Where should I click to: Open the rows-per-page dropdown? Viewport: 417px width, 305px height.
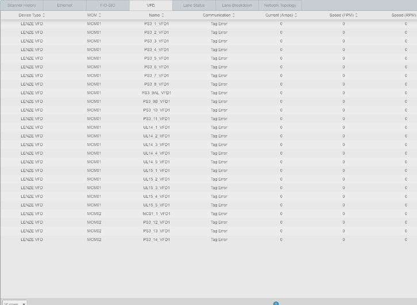[x=14, y=303]
